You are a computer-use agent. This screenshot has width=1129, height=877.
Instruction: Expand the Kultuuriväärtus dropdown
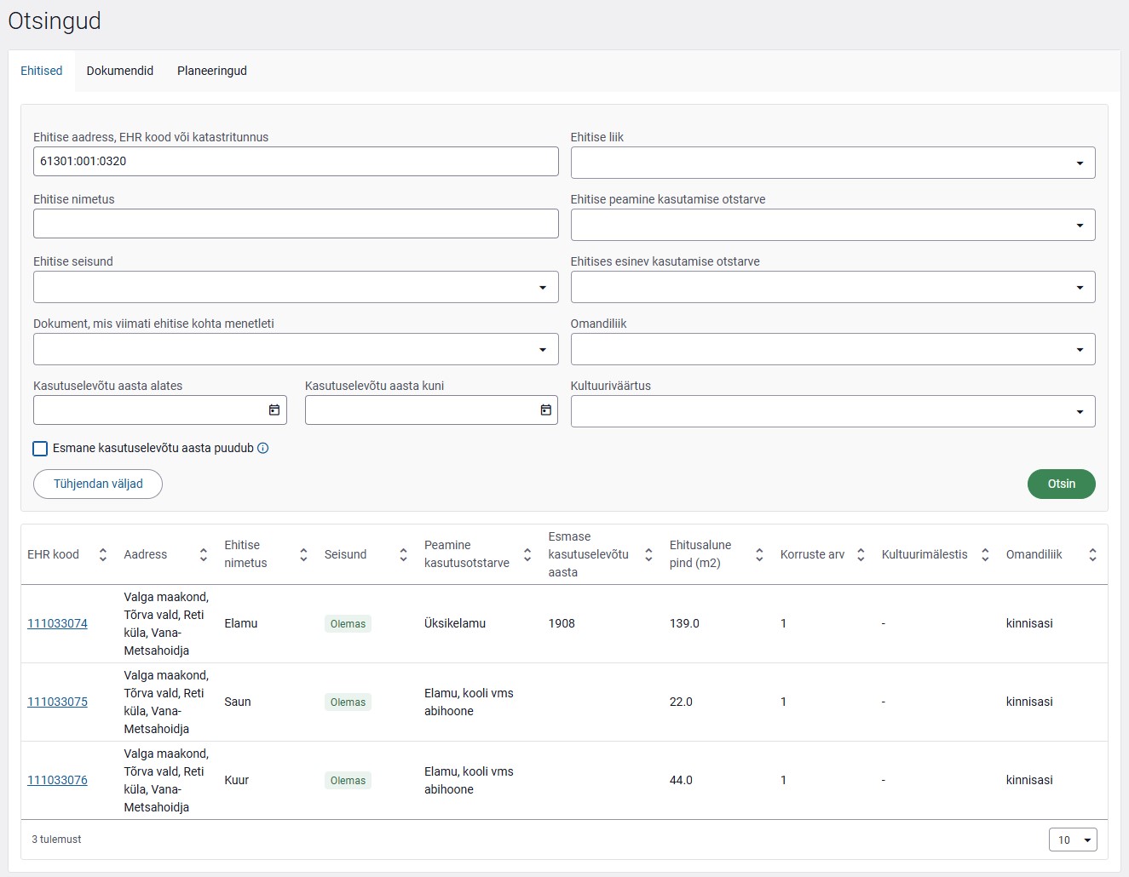click(832, 411)
